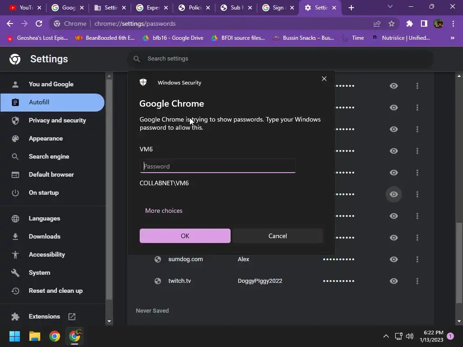
Task: Open File Explorer from taskbar
Action: (x=34, y=336)
